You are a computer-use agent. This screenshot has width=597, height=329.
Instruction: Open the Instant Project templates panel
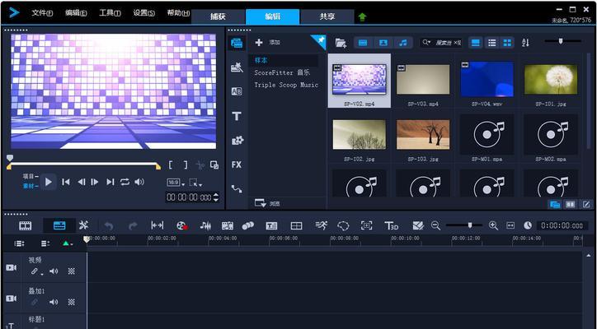(237, 67)
